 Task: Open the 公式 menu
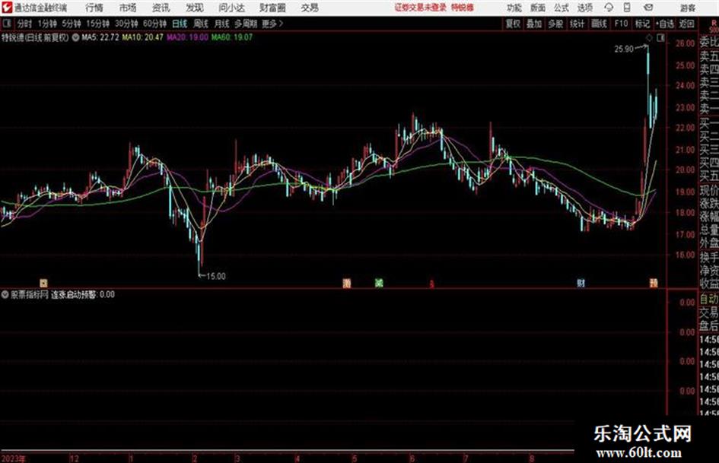562,8
